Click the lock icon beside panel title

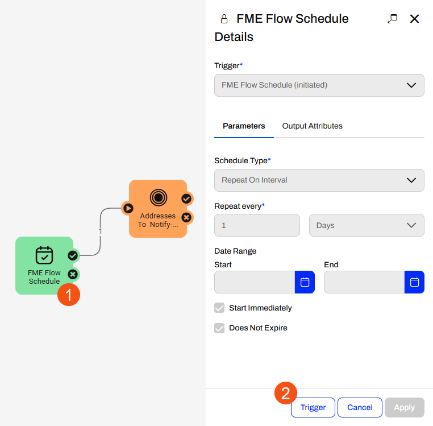coord(224,19)
